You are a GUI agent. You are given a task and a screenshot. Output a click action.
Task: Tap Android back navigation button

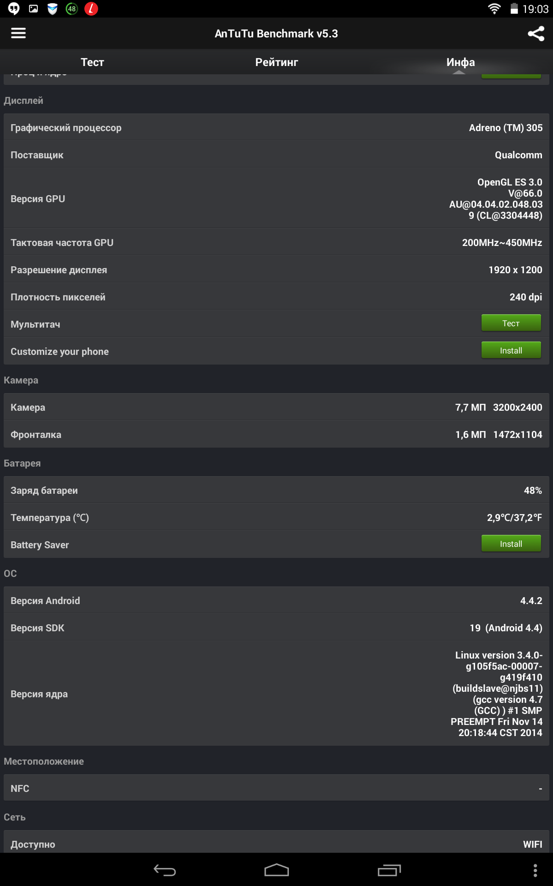(165, 870)
